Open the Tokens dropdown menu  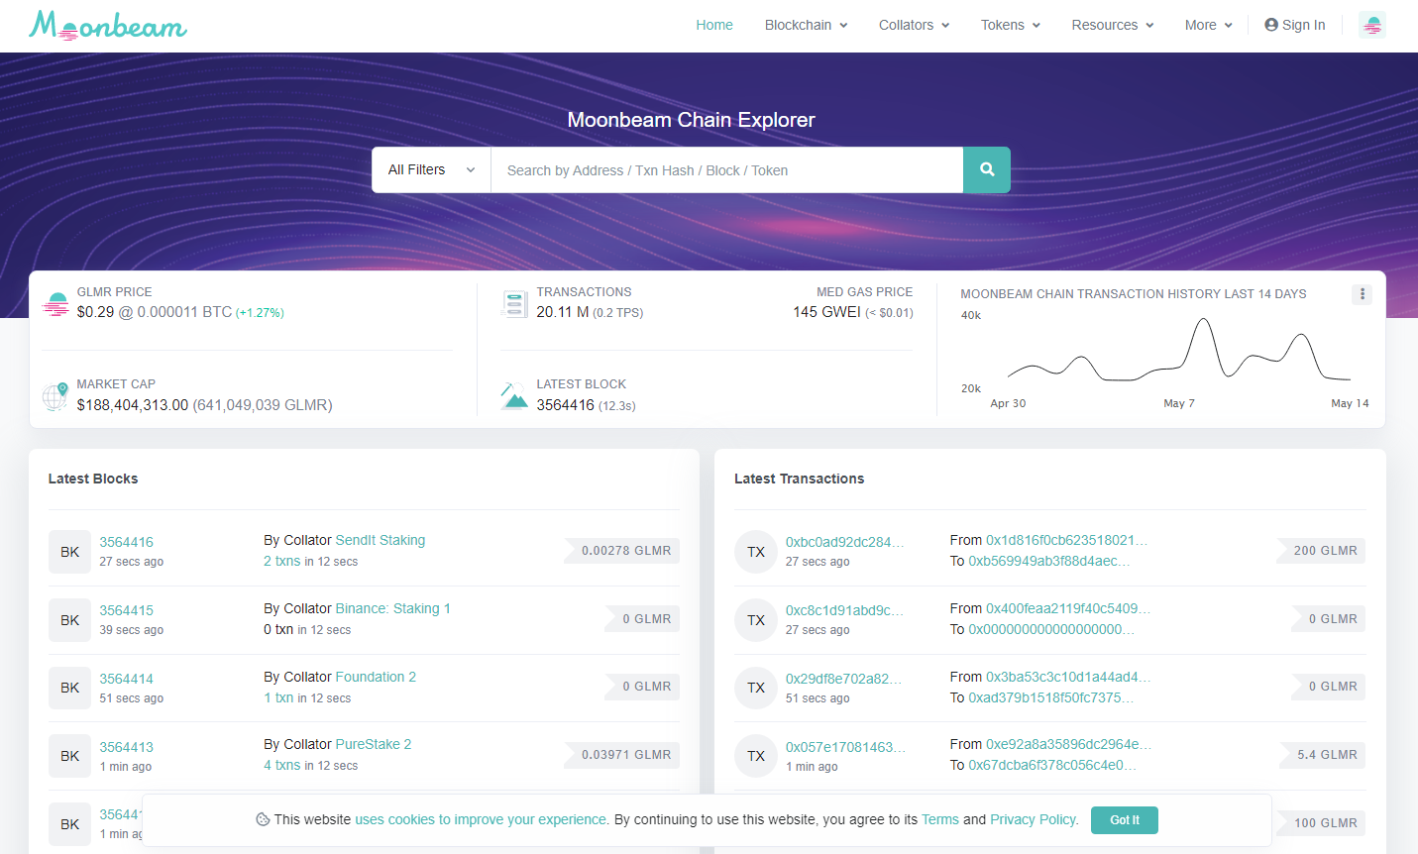point(1010,25)
